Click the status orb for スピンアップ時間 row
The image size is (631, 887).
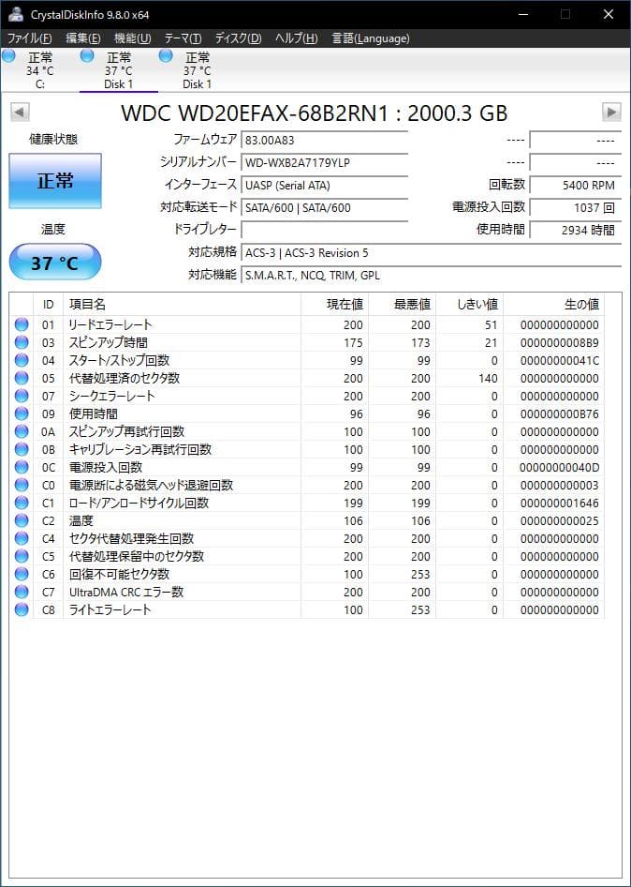pyautogui.click(x=22, y=342)
